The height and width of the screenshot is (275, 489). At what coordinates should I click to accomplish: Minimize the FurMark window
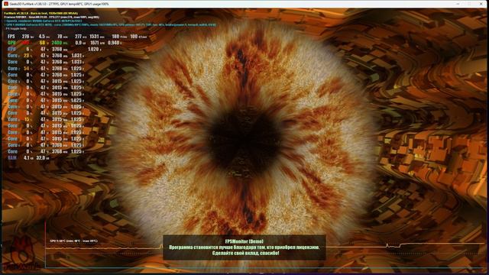tap(458, 4)
